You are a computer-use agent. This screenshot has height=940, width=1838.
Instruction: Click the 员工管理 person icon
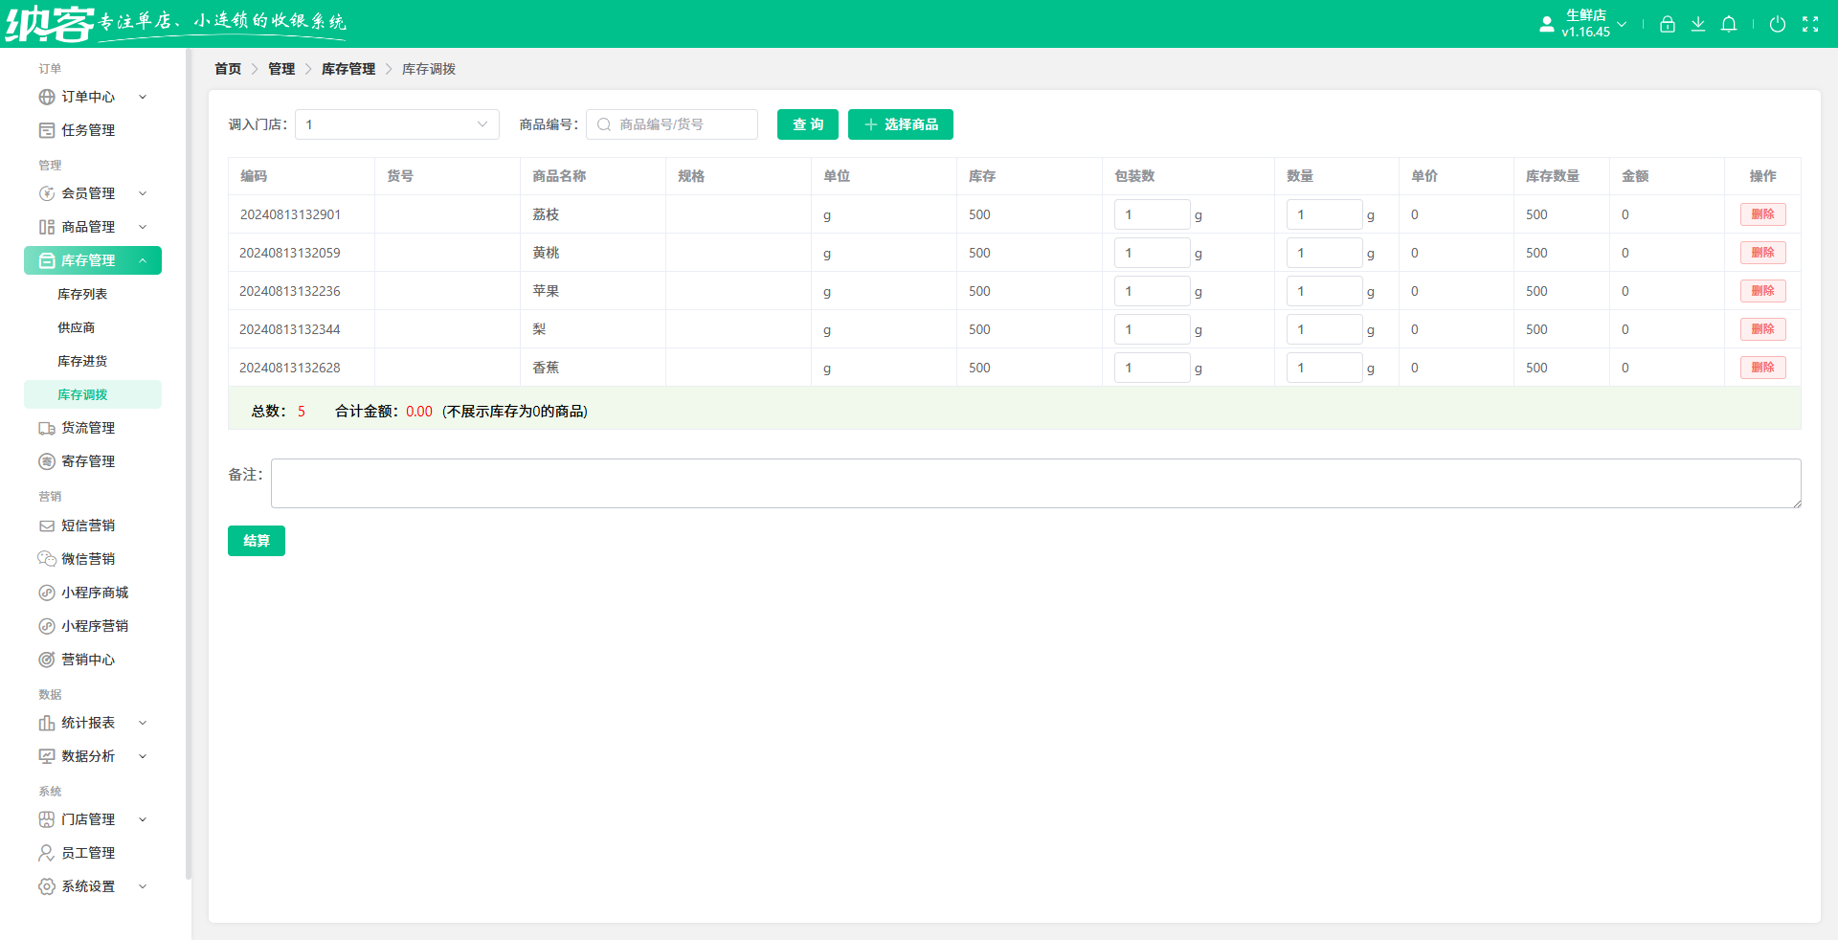tap(47, 853)
